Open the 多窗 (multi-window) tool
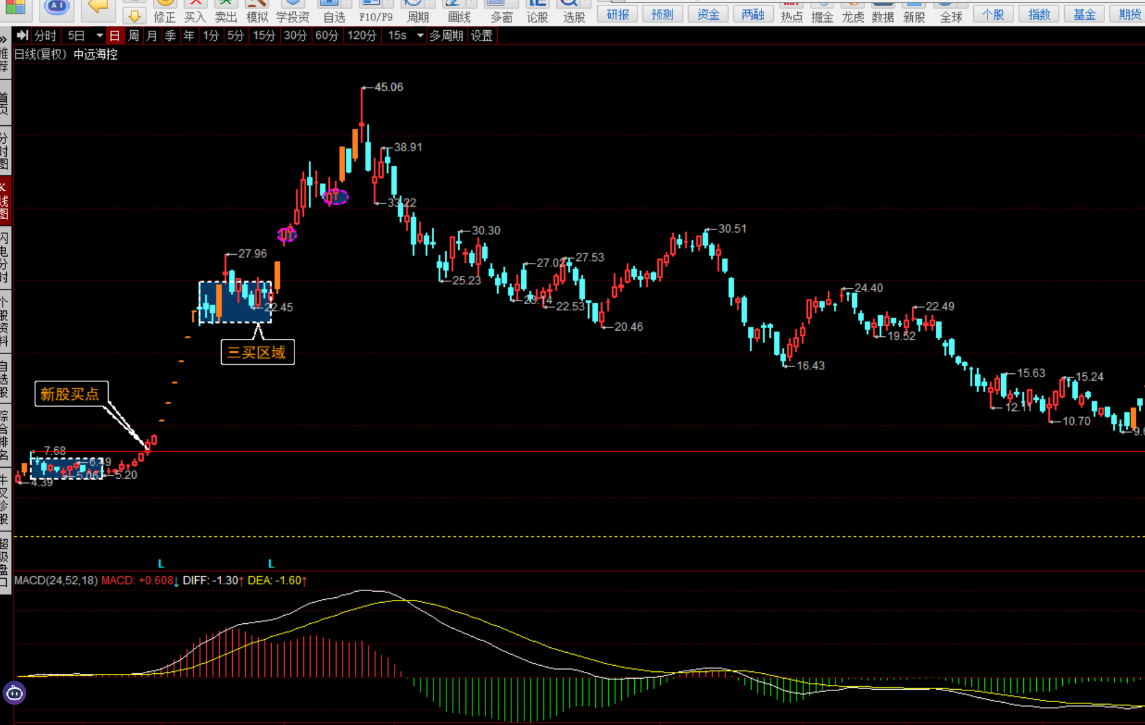Viewport: 1145px width, 725px height. click(501, 12)
